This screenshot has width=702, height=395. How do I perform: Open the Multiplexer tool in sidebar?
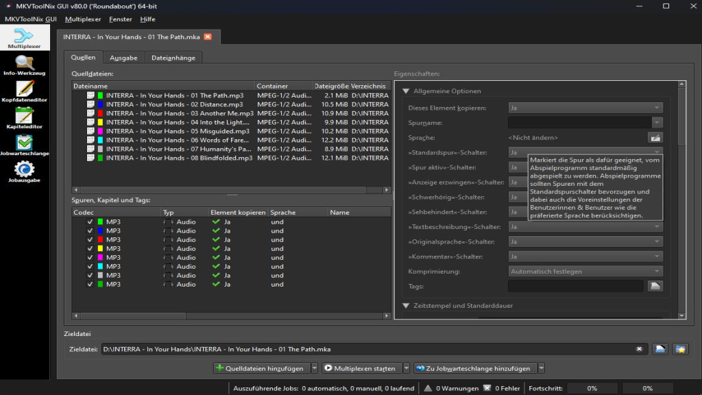click(24, 38)
